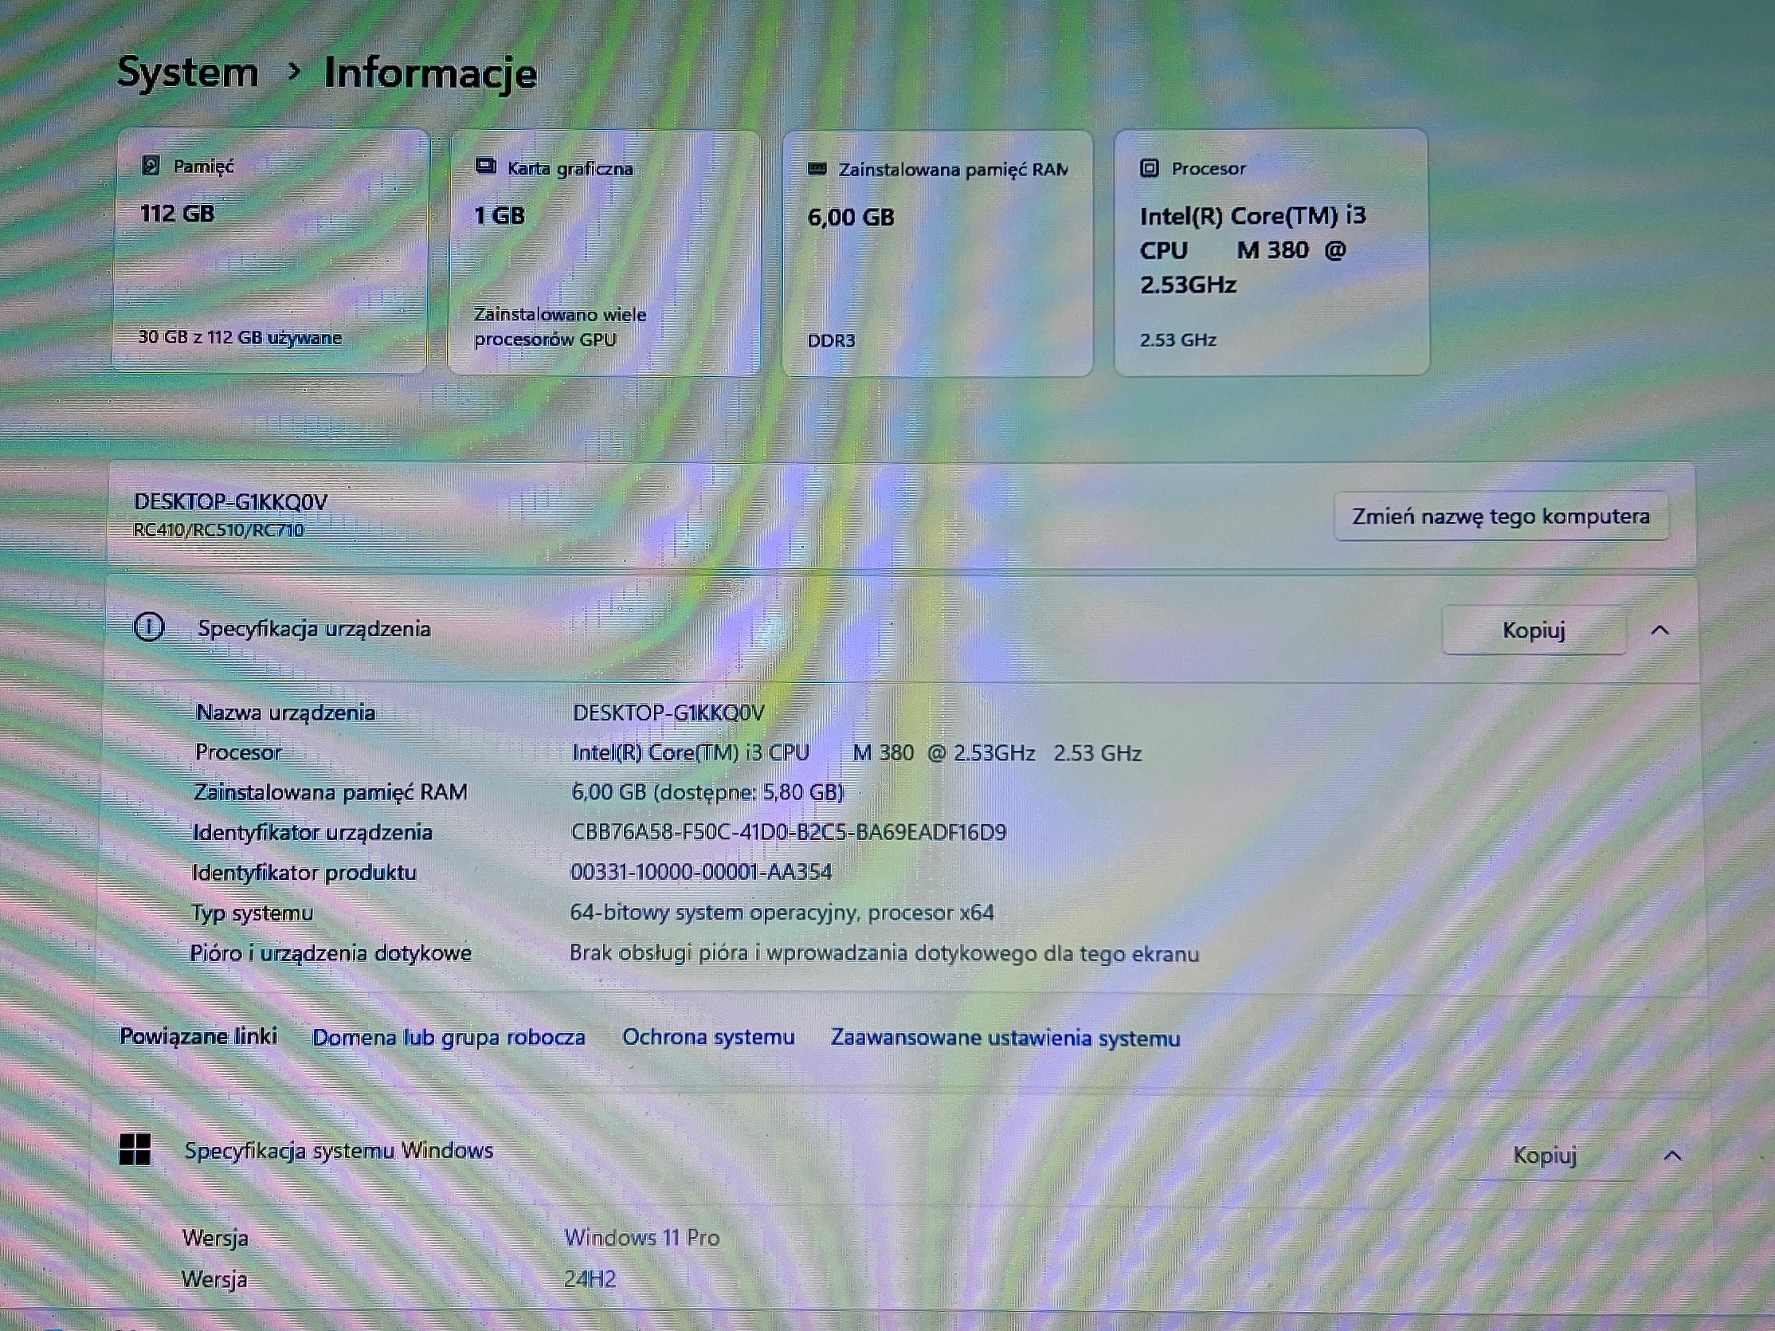Screen dimensions: 1775x1331
Task: Open the Karta graficzna 1 GB card
Action: tap(604, 253)
